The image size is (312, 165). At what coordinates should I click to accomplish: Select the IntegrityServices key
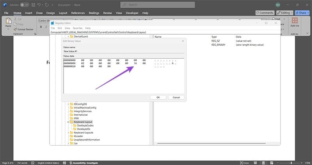click(83, 111)
